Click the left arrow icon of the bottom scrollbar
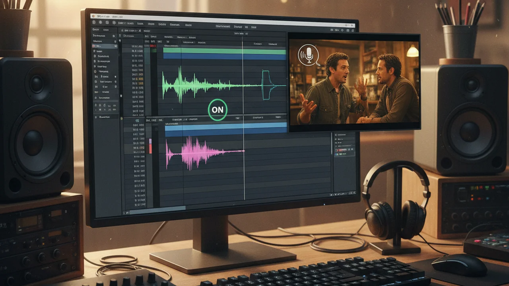Screen dimensions: 509x286 [127, 213]
